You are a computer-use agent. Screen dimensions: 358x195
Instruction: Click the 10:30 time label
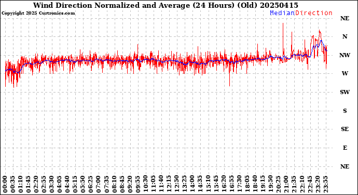point(146,184)
